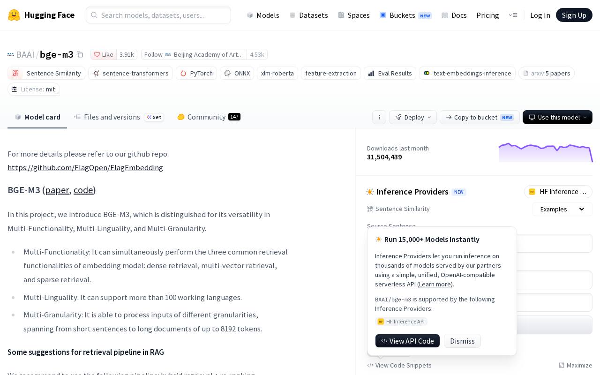
Task: Click the Copy to bucket button
Action: tap(480, 117)
